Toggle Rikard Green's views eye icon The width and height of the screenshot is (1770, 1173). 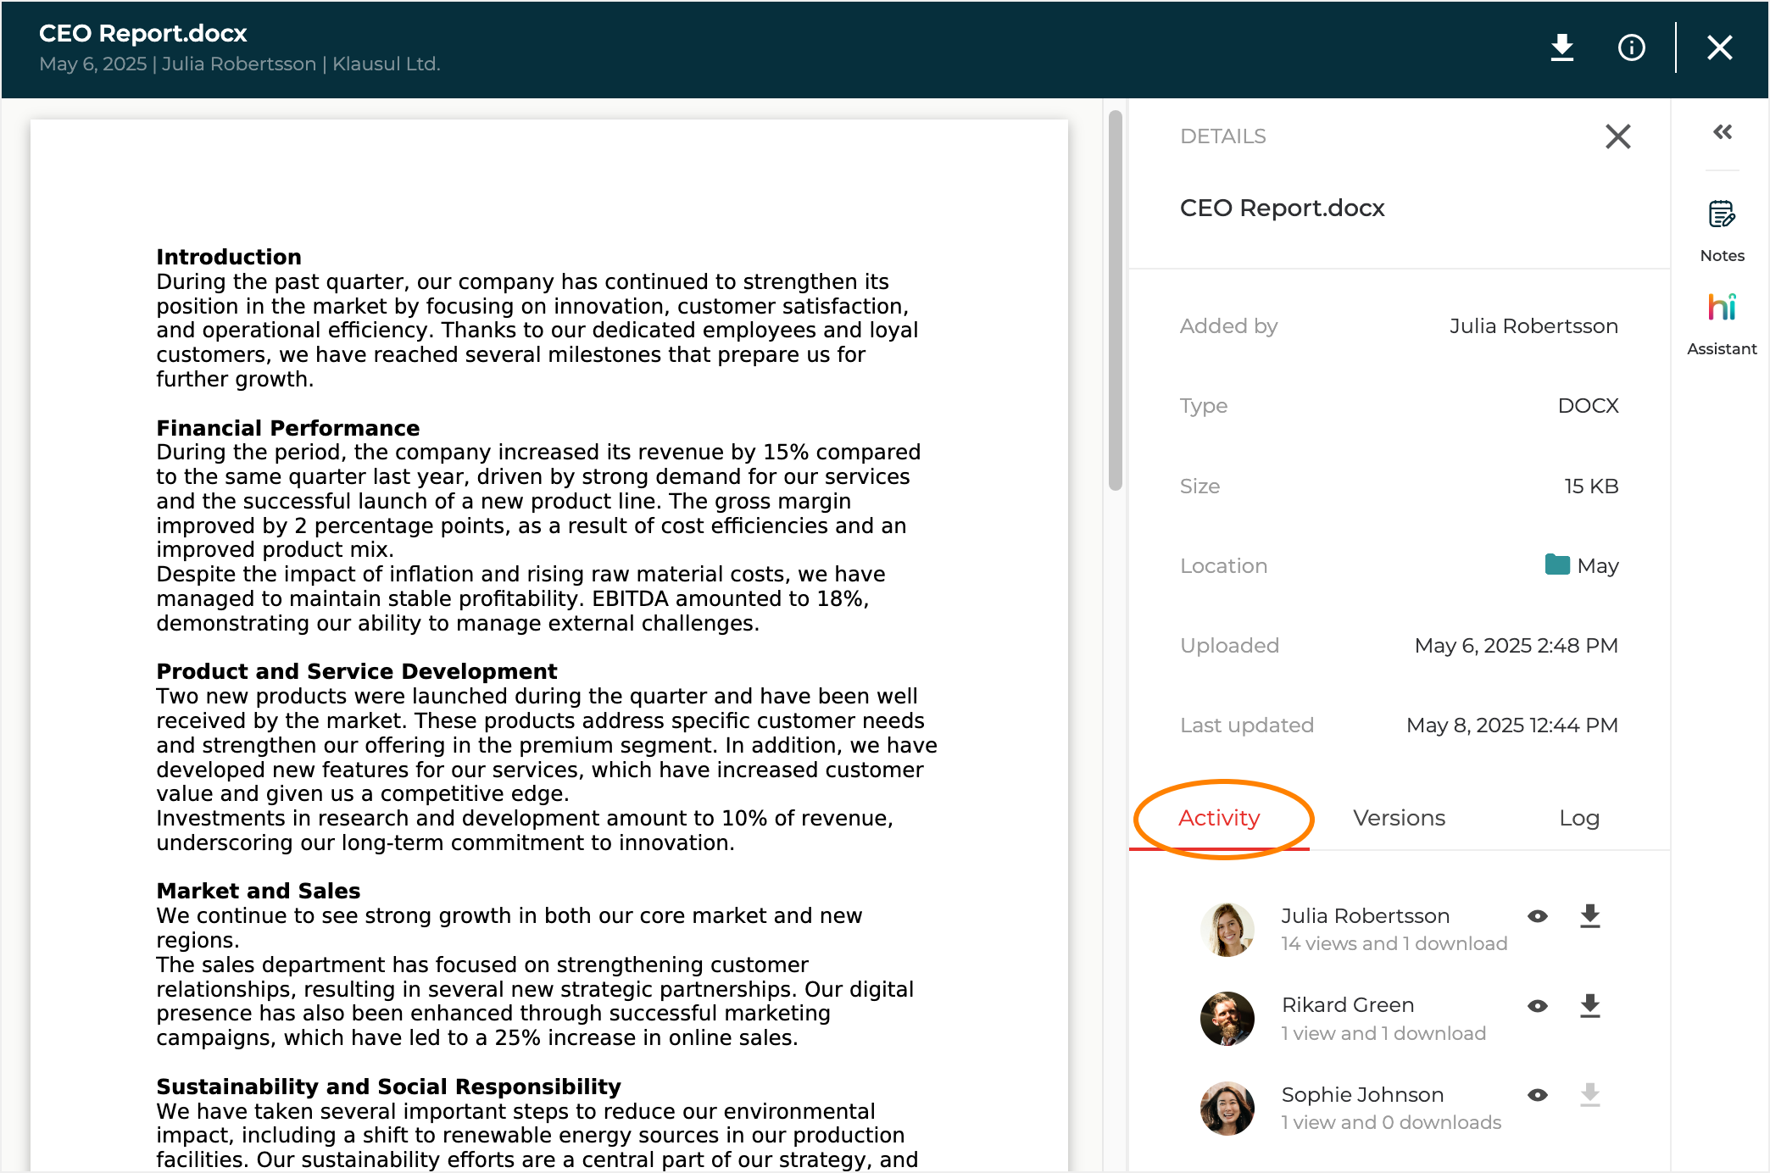point(1538,1006)
